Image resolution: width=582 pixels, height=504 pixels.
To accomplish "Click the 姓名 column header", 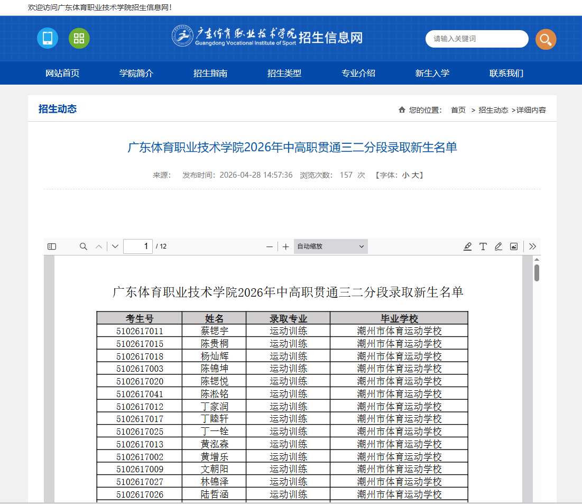I will (x=214, y=319).
